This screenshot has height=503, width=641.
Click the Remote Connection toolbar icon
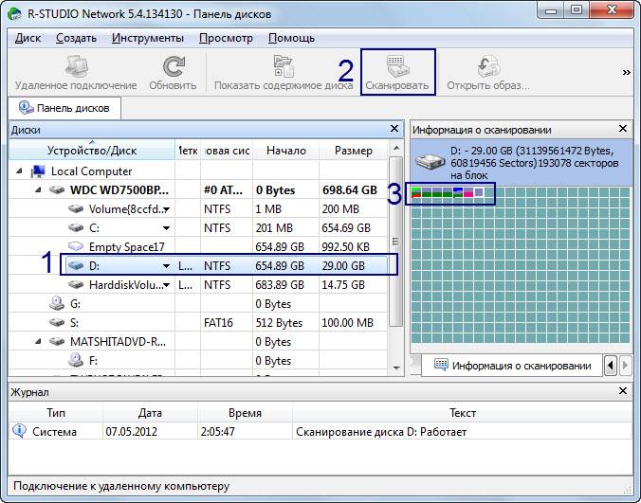(x=76, y=73)
